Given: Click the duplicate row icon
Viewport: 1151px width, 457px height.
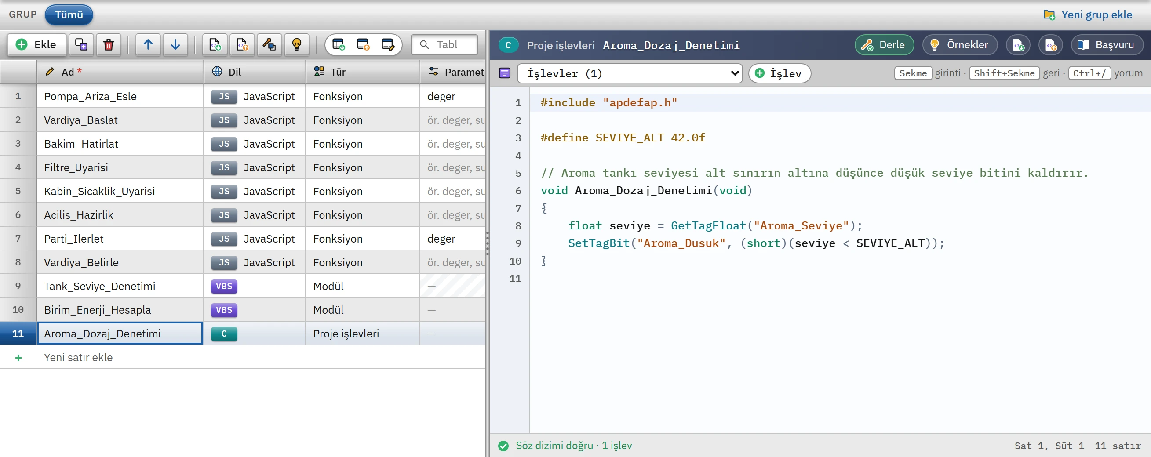Looking at the screenshot, I should pyautogui.click(x=81, y=45).
